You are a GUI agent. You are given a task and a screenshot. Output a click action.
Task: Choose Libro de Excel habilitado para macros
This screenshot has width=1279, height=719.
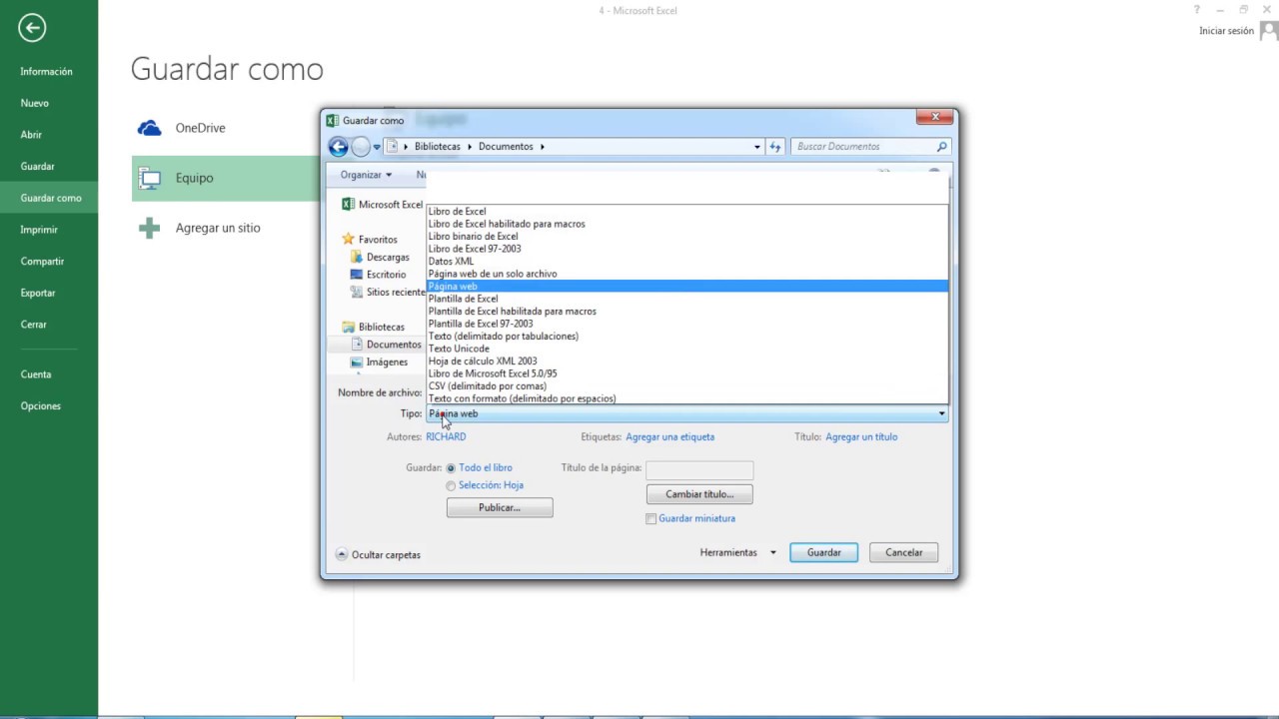tap(687, 224)
